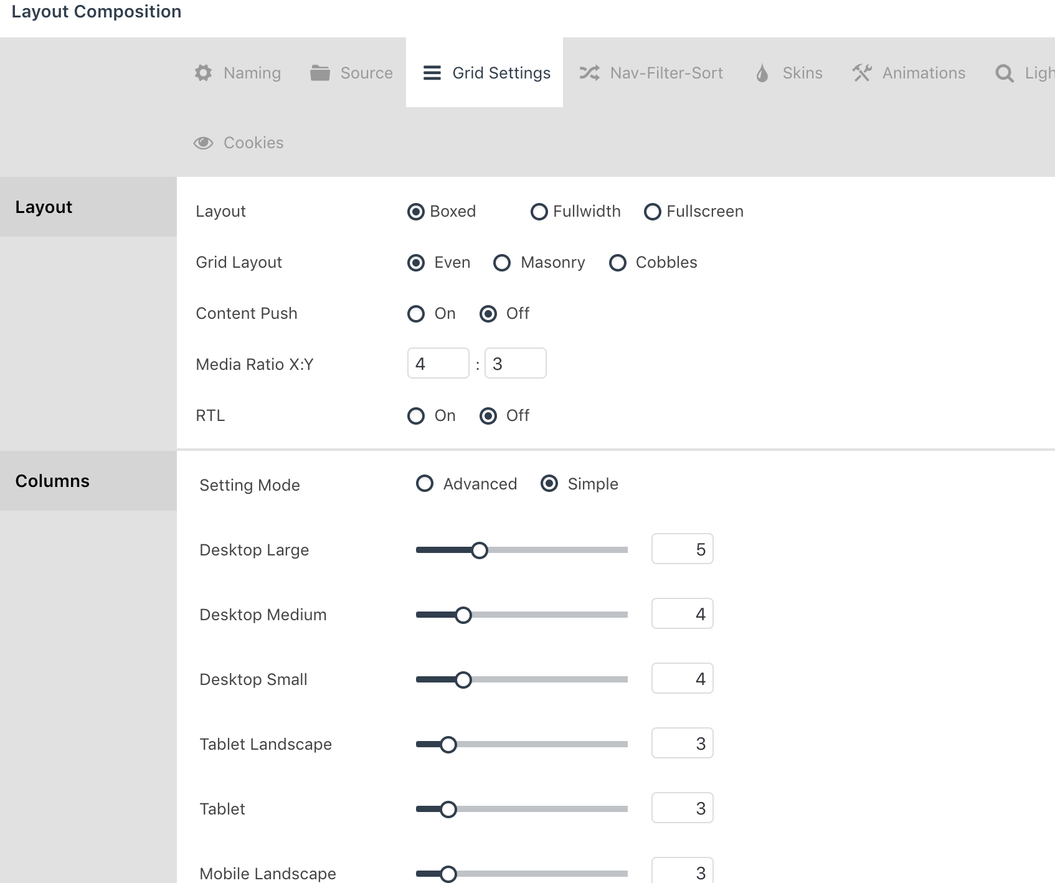Click the Tablet Landscape slider handle
Image resolution: width=1055 pixels, height=883 pixels.
(447, 744)
